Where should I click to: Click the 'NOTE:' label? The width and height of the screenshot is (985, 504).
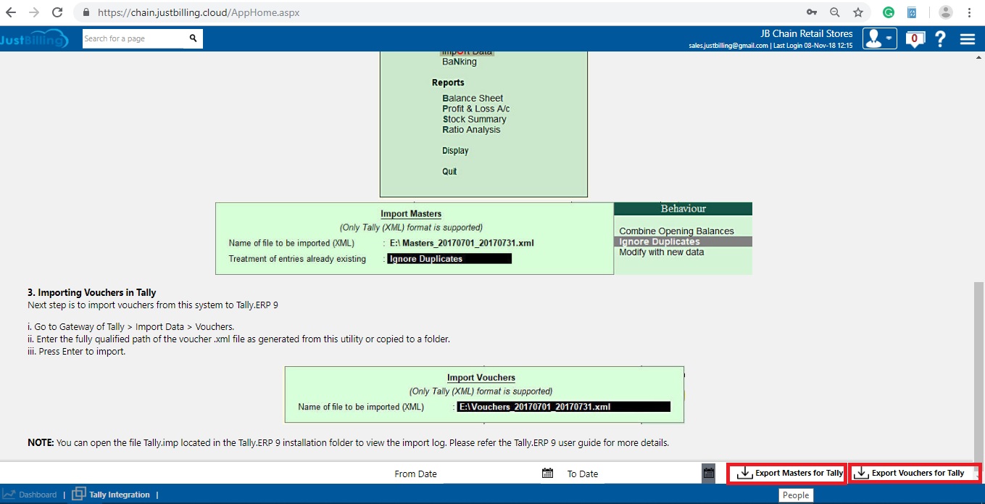(41, 442)
